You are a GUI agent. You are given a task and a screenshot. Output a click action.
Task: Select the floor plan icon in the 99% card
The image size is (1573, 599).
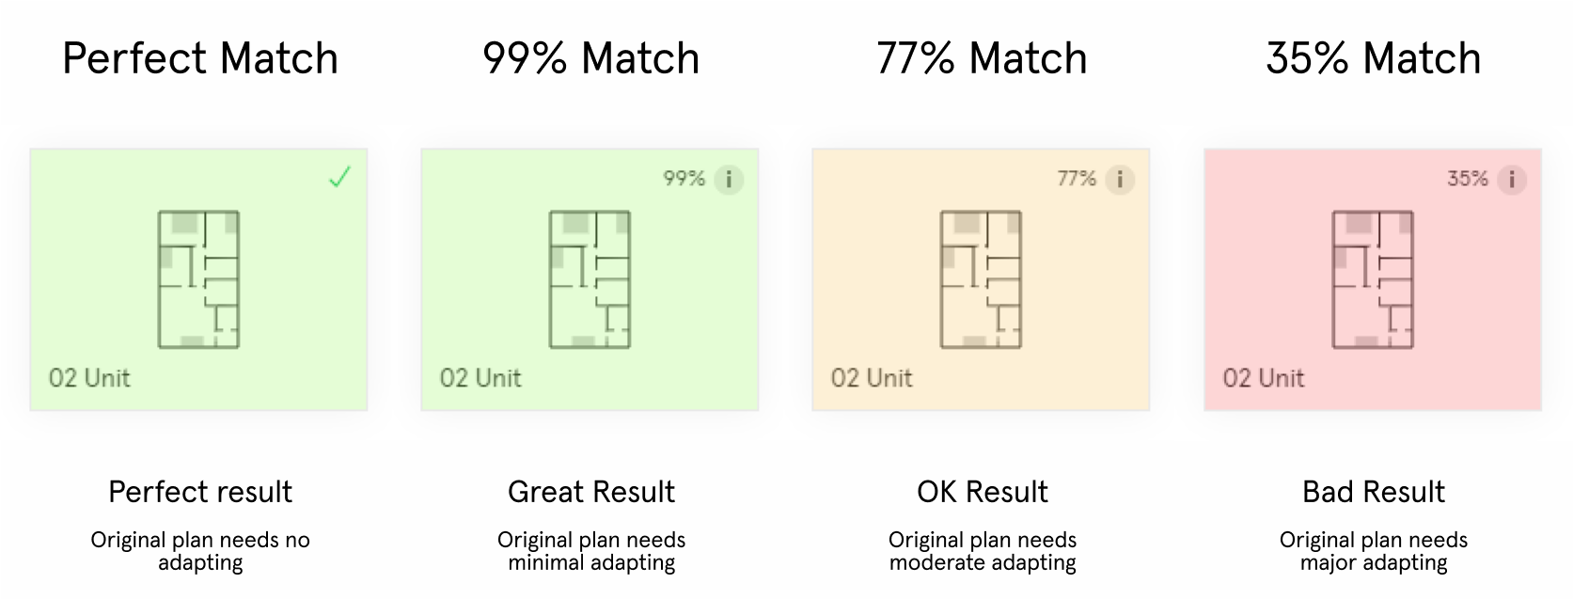[x=590, y=279]
